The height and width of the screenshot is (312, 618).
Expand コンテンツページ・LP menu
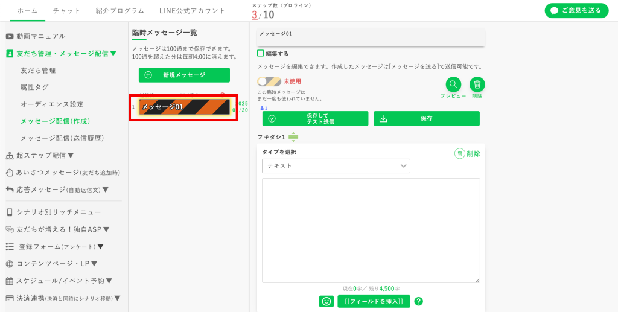(94, 264)
